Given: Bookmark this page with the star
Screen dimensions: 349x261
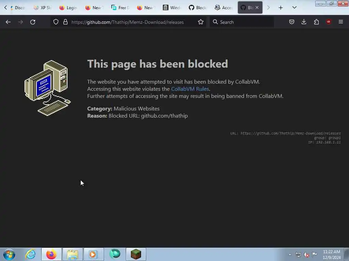Looking at the screenshot, I should click(x=201, y=22).
